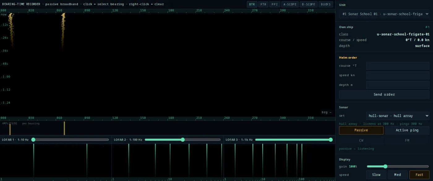Choose the CW pulse type
433x181 pixels.
coord(361,140)
